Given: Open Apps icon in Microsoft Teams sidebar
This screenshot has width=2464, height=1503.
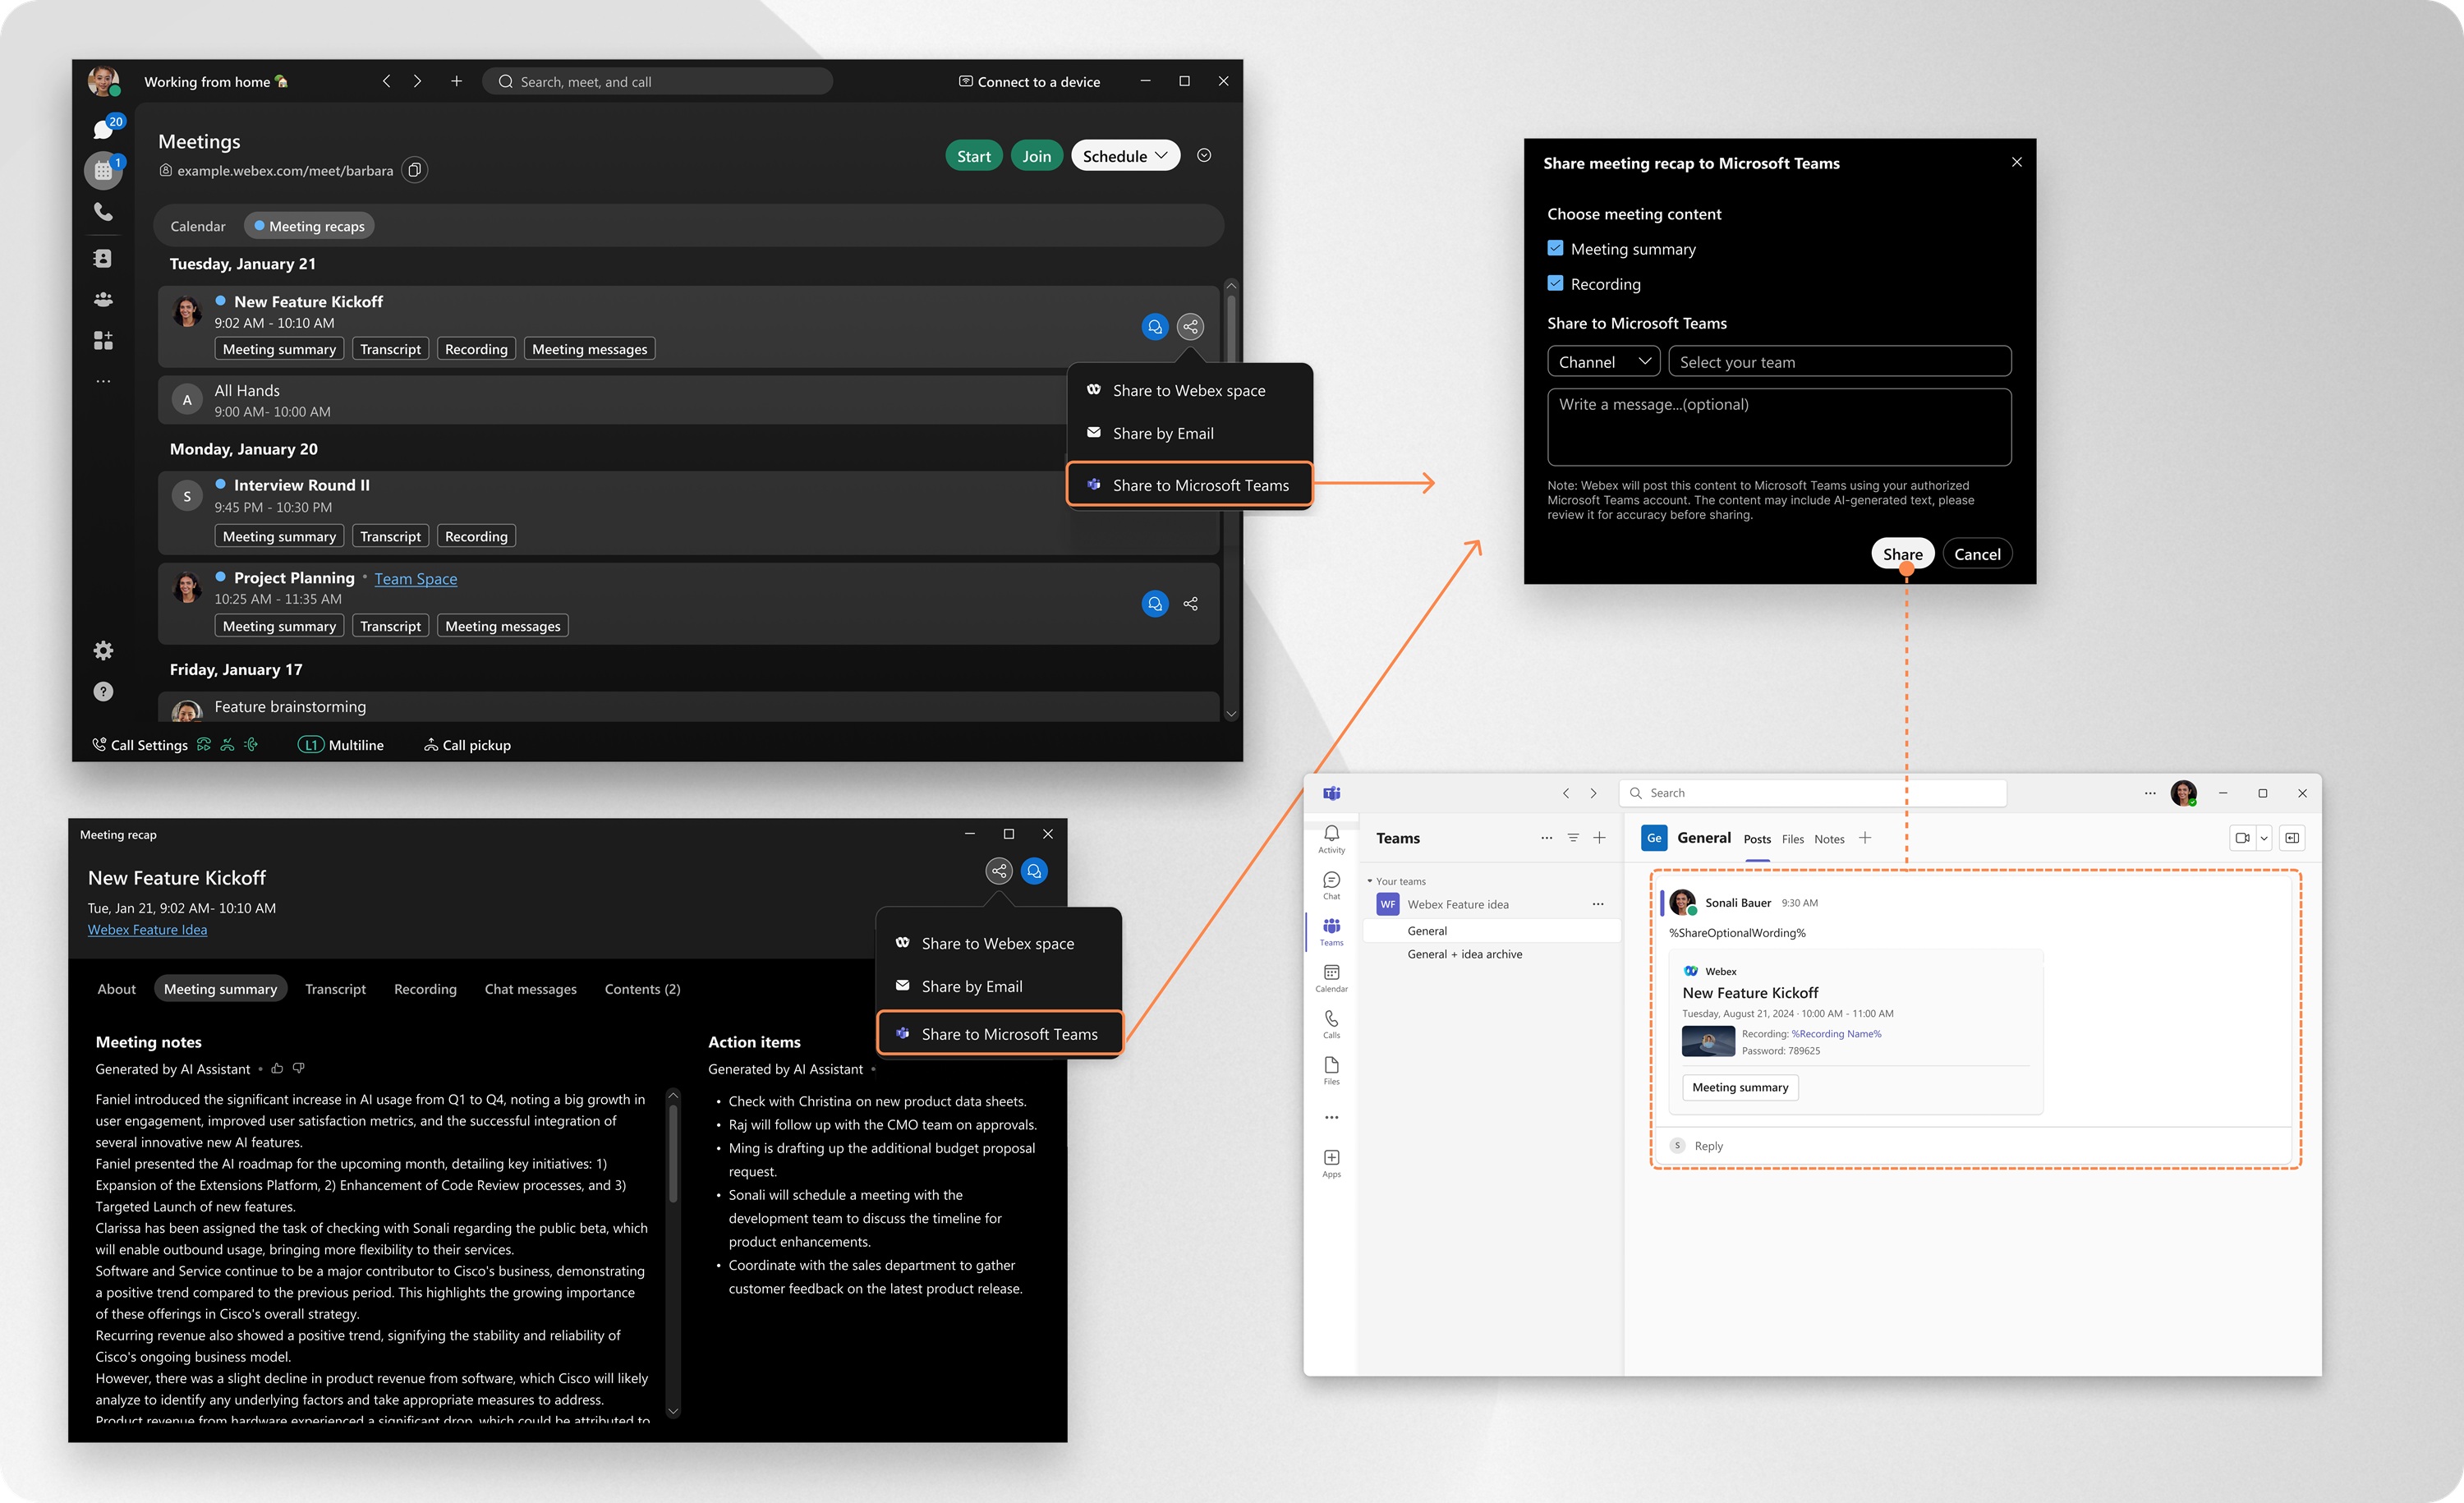Looking at the screenshot, I should 1331,1163.
